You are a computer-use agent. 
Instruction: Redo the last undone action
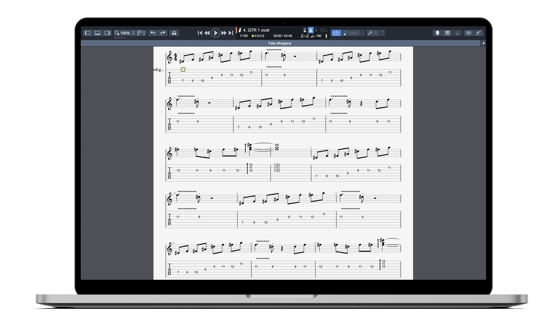click(163, 33)
